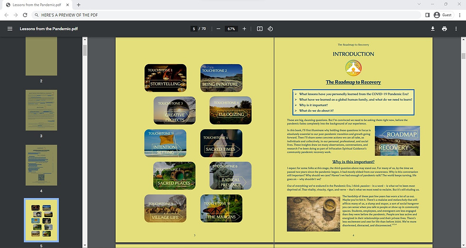
Task: Click the total pages '70' text
Action: coord(204,29)
